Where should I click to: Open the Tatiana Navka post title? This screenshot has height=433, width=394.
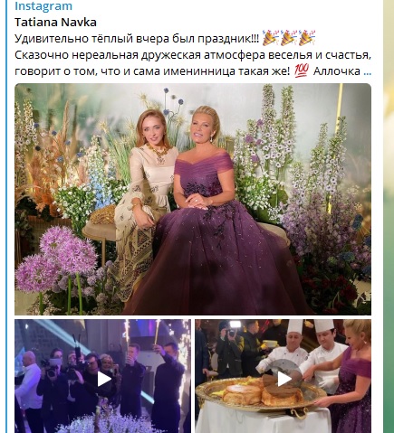click(x=55, y=22)
